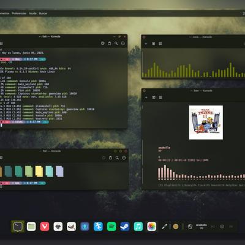The image size is (245, 245).
Task: Click the pen color picker icon in dock
Action: pyautogui.click(x=164, y=227)
